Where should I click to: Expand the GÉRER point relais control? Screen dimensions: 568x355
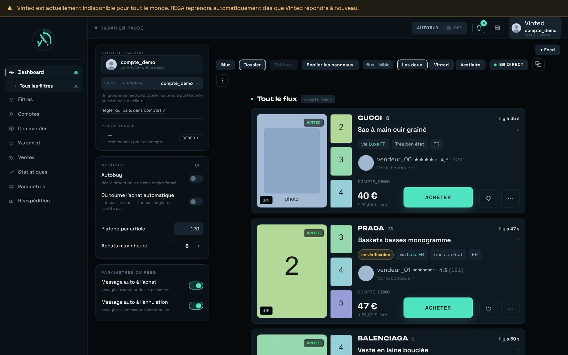point(191,138)
